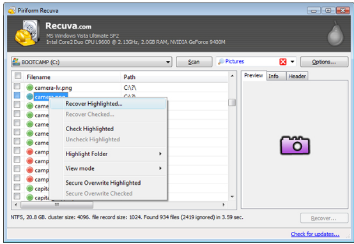Check the box for highlighted camera.png row
The height and width of the screenshot is (244, 354).
(17, 96)
